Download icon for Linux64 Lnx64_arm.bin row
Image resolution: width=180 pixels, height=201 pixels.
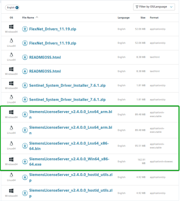pyautogui.click(x=25, y=130)
